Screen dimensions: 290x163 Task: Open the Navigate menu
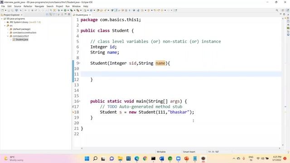pos(39,6)
